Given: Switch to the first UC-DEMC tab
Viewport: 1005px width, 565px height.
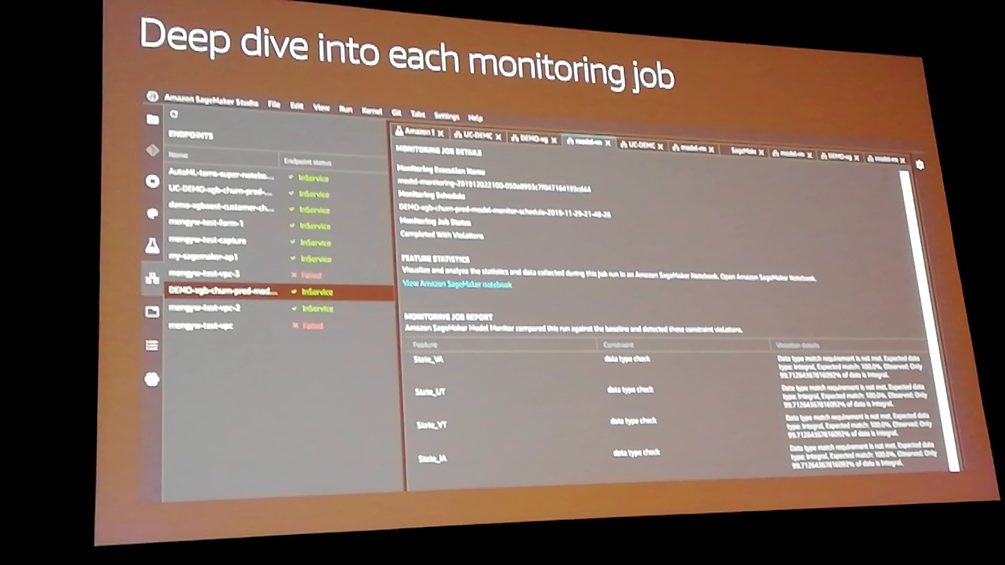Looking at the screenshot, I should tap(477, 135).
